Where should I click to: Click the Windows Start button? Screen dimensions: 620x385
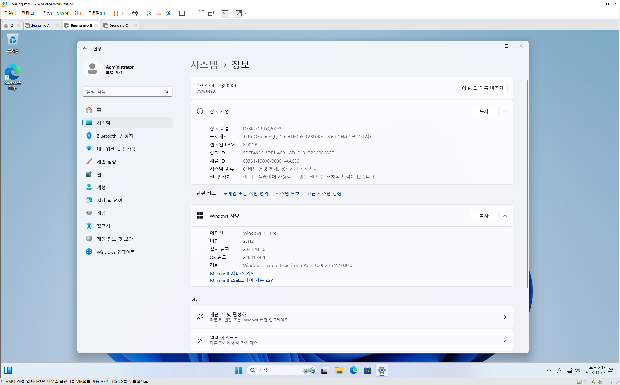click(x=238, y=370)
